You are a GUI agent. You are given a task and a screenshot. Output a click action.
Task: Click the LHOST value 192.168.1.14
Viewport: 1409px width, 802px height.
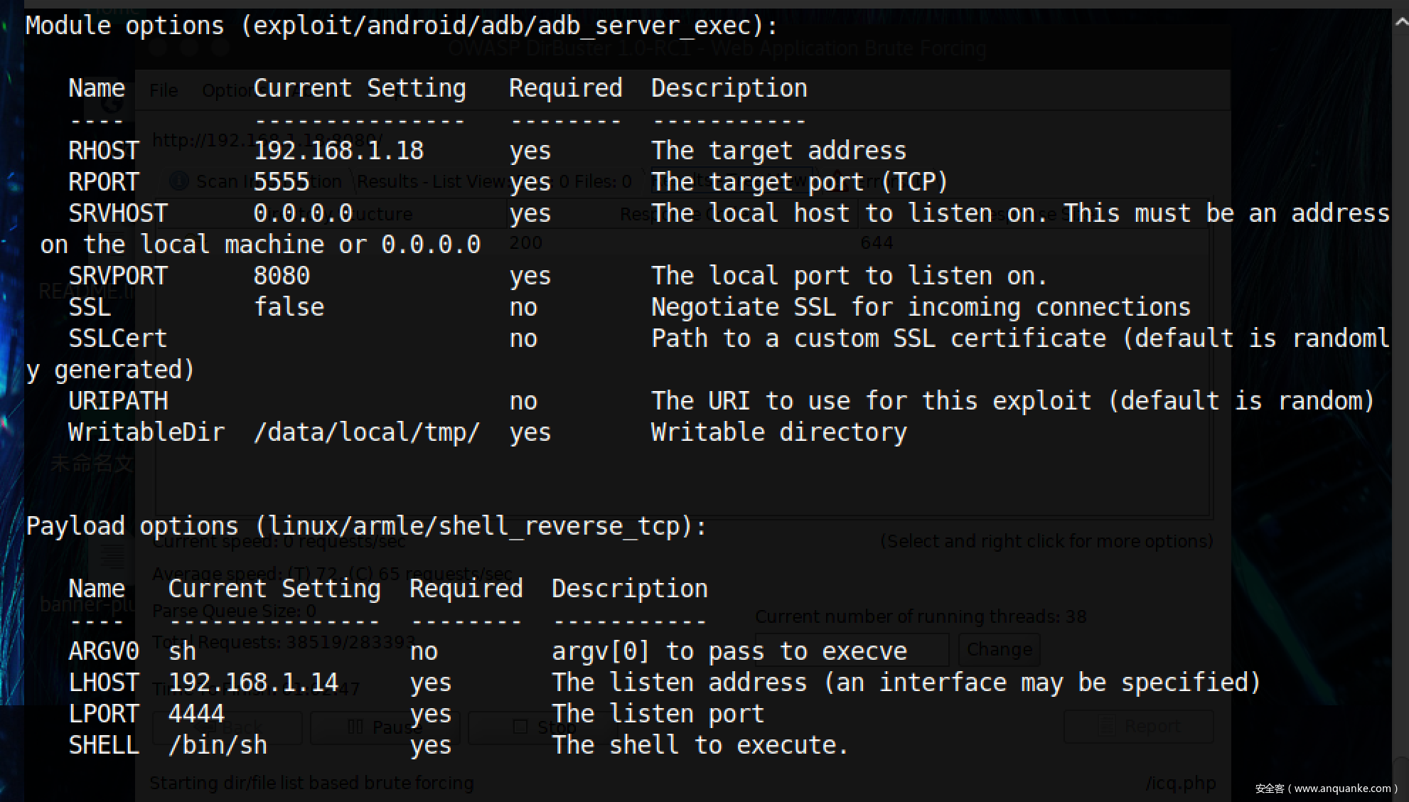(x=253, y=683)
